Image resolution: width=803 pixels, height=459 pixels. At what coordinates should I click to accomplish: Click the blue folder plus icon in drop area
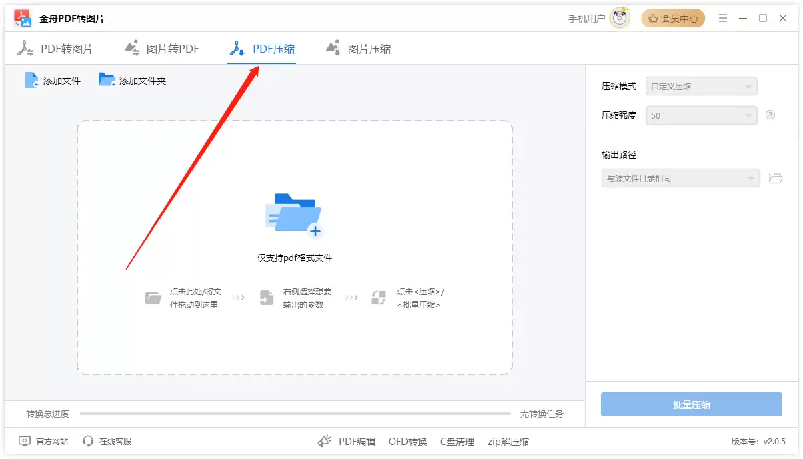[x=294, y=215]
